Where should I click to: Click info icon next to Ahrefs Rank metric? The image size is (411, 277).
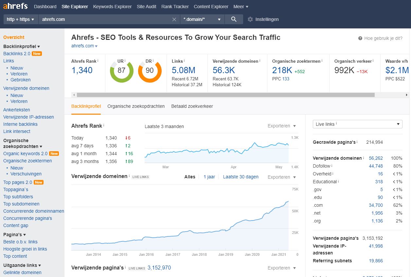click(x=98, y=61)
